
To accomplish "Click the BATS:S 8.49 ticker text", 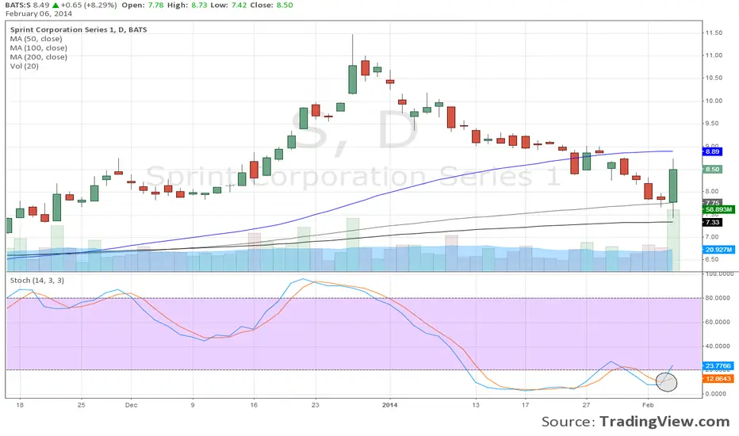I will (x=27, y=6).
